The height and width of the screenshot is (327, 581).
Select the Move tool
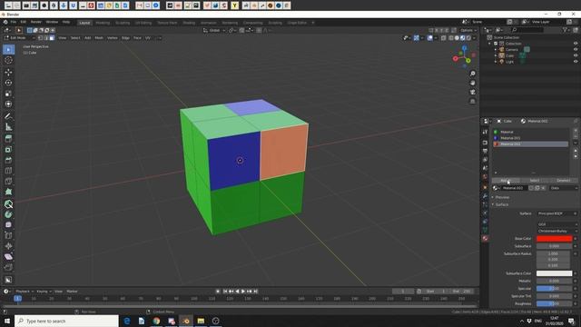click(x=8, y=72)
